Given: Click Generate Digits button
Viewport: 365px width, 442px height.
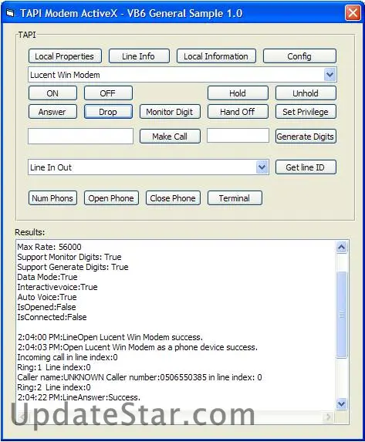Looking at the screenshot, I should tap(306, 137).
